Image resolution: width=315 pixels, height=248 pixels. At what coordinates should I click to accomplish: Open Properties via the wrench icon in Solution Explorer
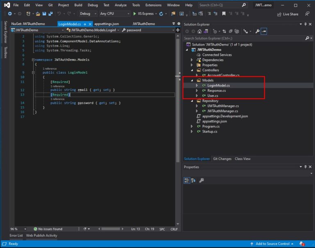pos(257,31)
